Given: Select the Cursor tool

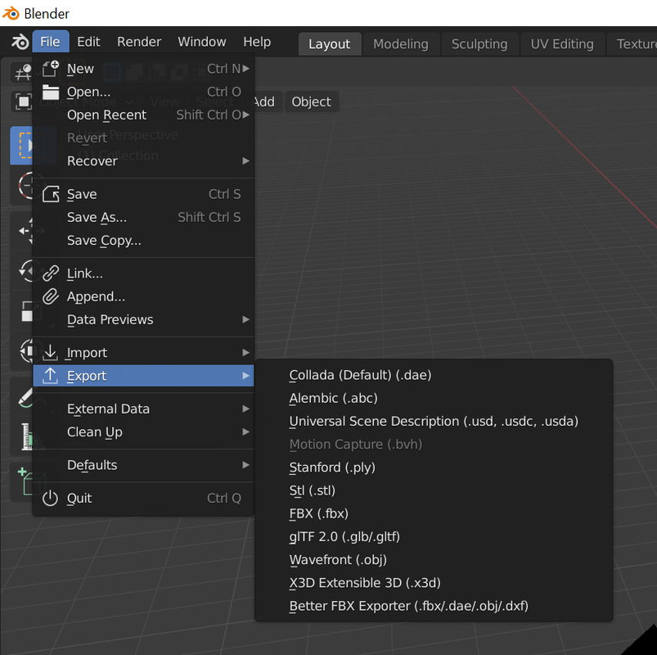Looking at the screenshot, I should pyautogui.click(x=24, y=185).
